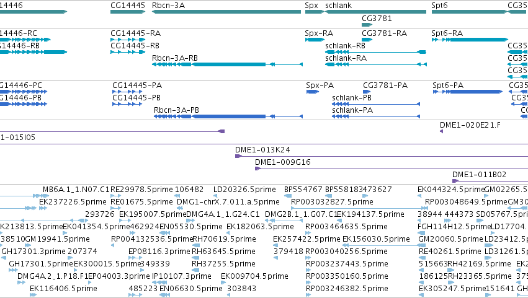Click the EN06630.5prime EST label
The width and height of the screenshot is (528, 298).
(x=191, y=289)
